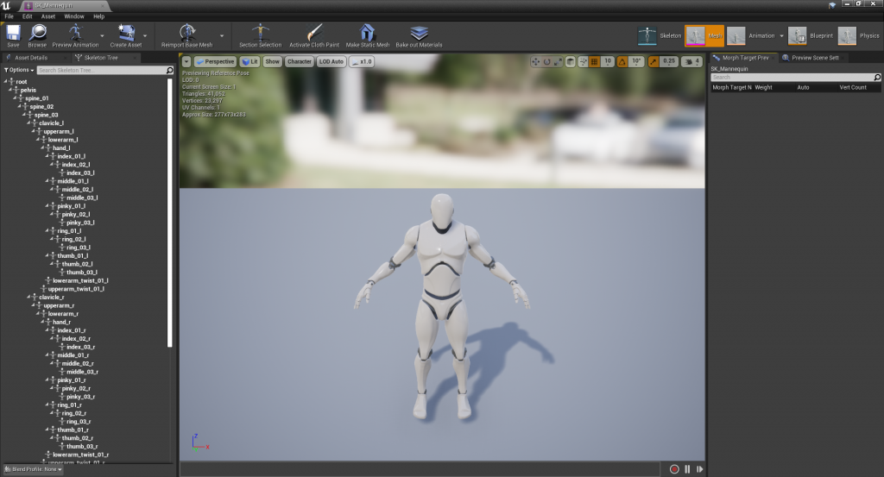Image resolution: width=884 pixels, height=477 pixels.
Task: Collapse the hand_r bone node
Action: 43,322
